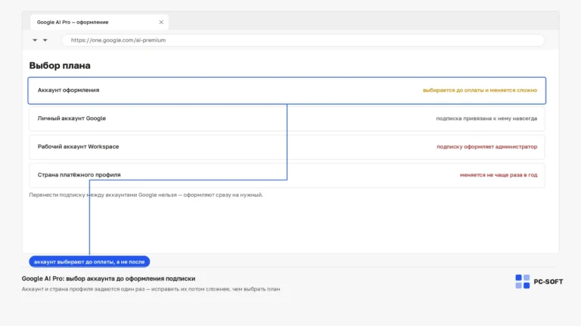Select Страна платёжного профиля row
The width and height of the screenshot is (581, 326).
(287, 175)
